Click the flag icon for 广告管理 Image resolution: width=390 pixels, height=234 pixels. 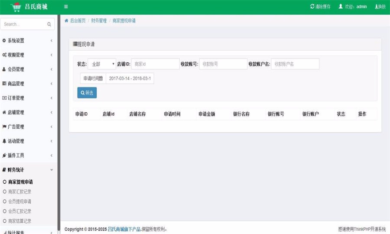(x=4, y=127)
